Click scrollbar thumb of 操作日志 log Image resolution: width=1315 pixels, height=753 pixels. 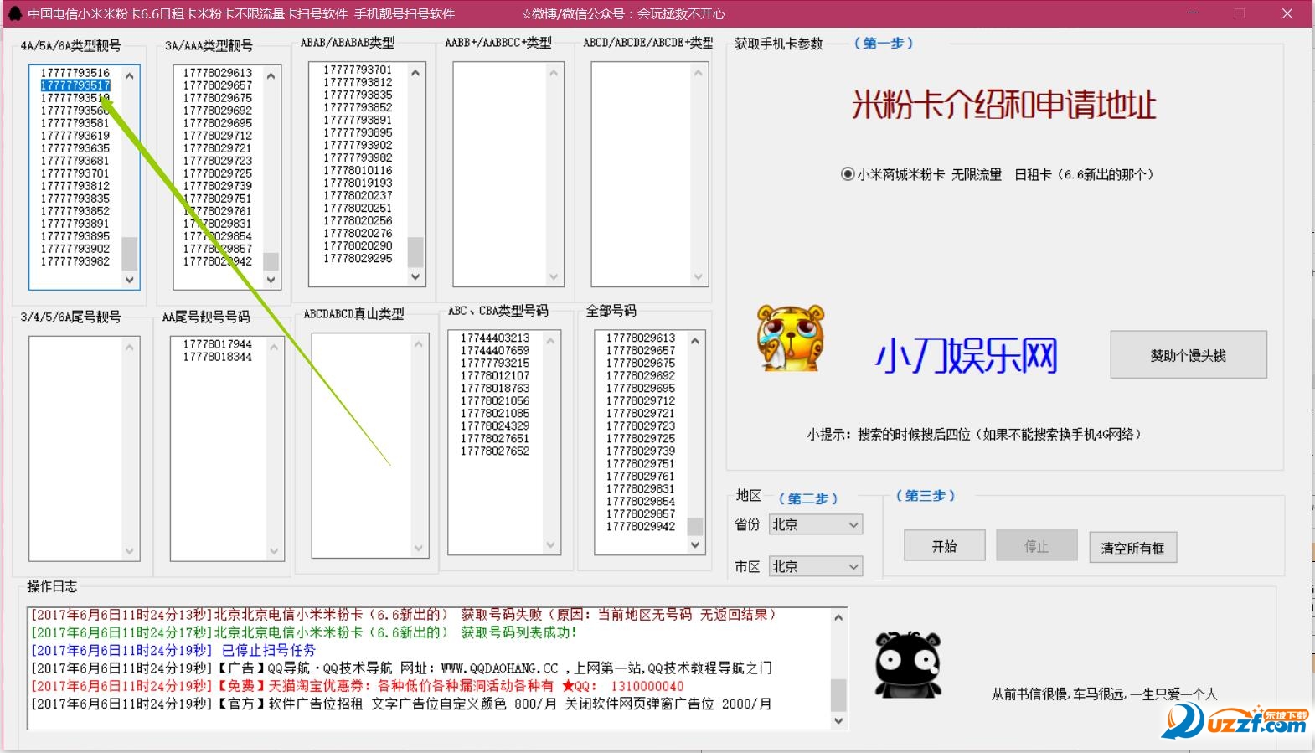[838, 694]
